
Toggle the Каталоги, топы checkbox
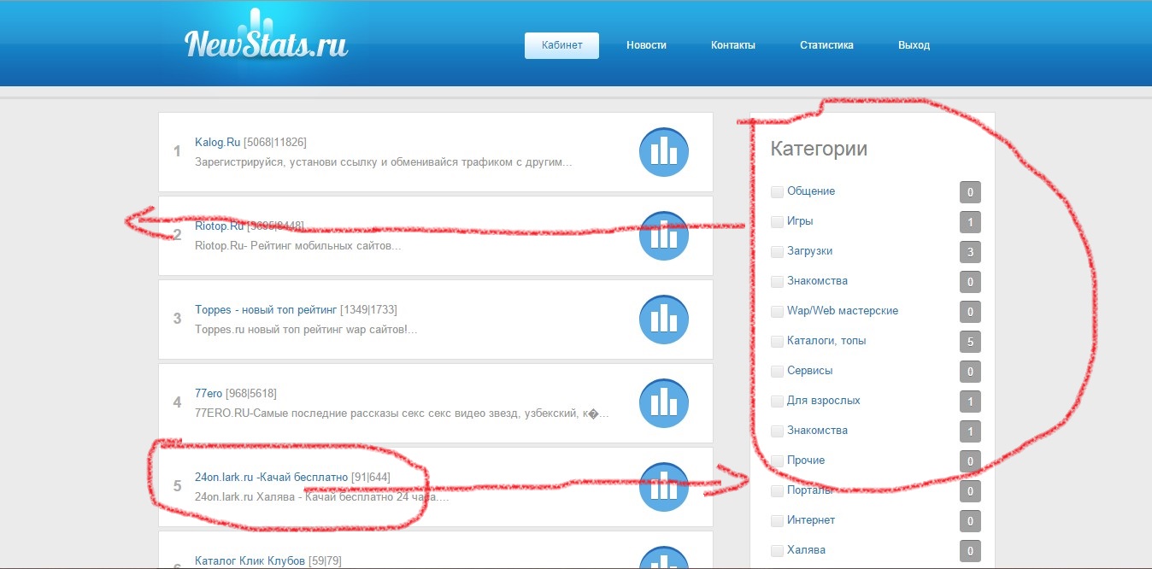(777, 341)
